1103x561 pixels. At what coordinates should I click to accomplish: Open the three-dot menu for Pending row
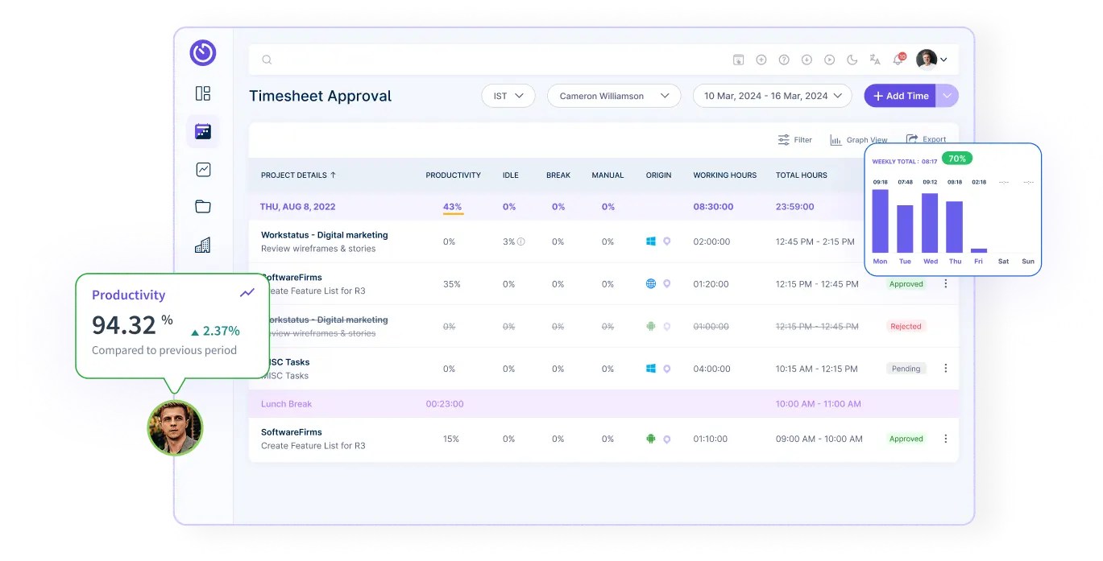click(x=946, y=369)
